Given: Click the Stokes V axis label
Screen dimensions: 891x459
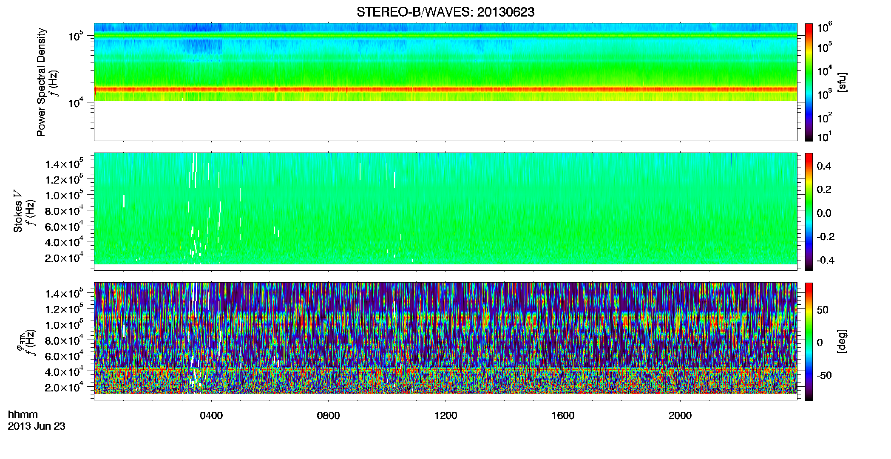Looking at the screenshot, I should tap(18, 212).
